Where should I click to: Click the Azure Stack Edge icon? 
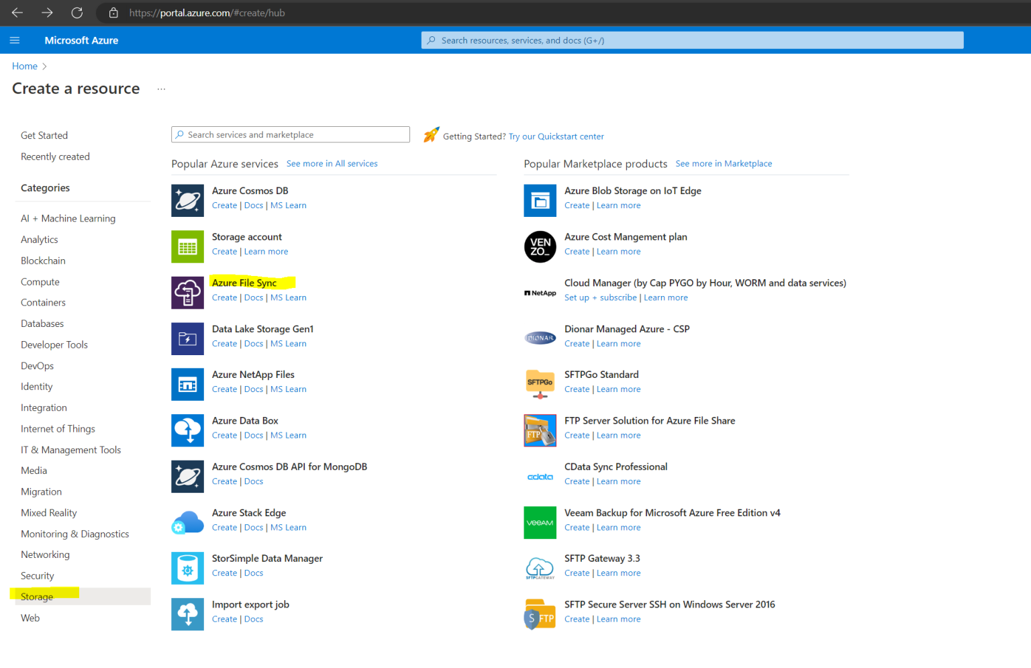coord(187,522)
